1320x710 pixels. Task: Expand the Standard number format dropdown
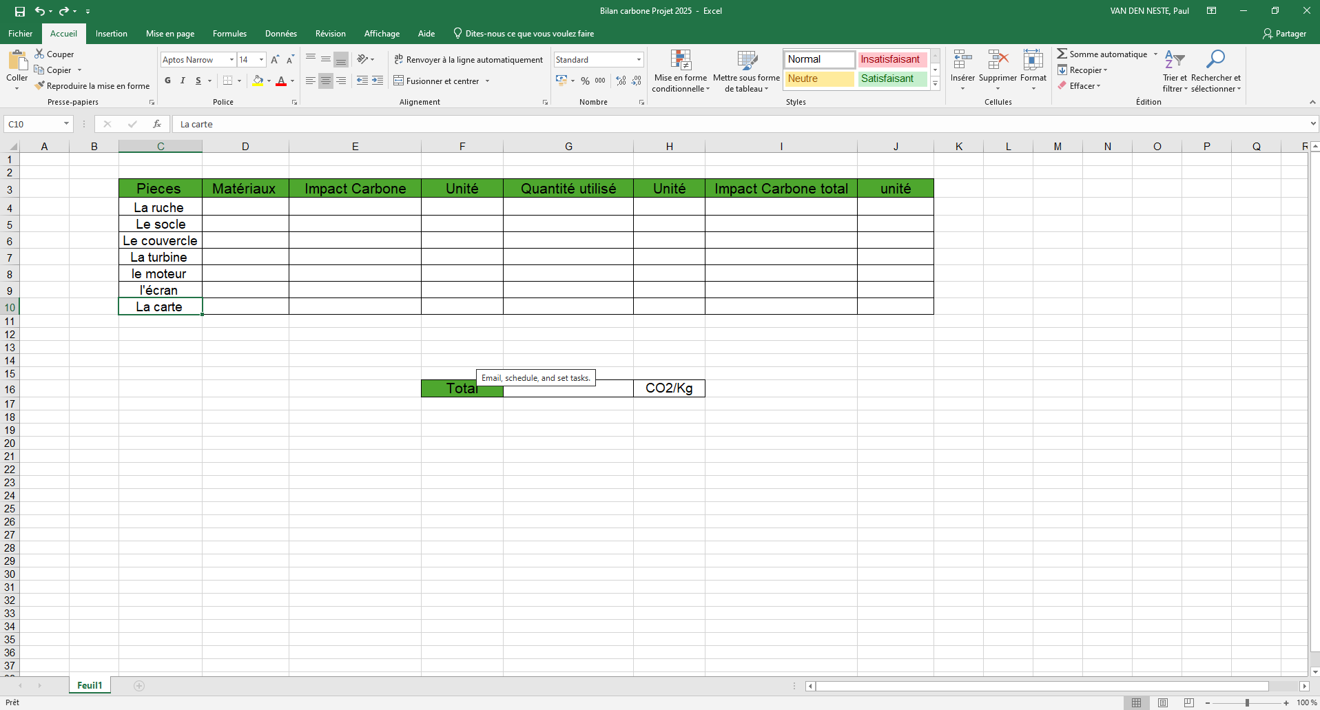tap(639, 60)
